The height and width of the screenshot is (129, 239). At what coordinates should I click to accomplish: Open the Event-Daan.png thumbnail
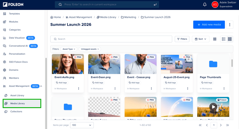104,64
